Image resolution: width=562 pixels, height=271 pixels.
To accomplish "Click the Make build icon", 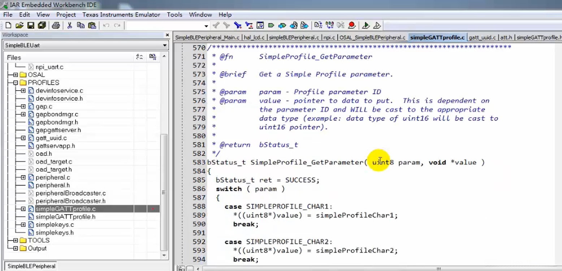I will pos(329,25).
